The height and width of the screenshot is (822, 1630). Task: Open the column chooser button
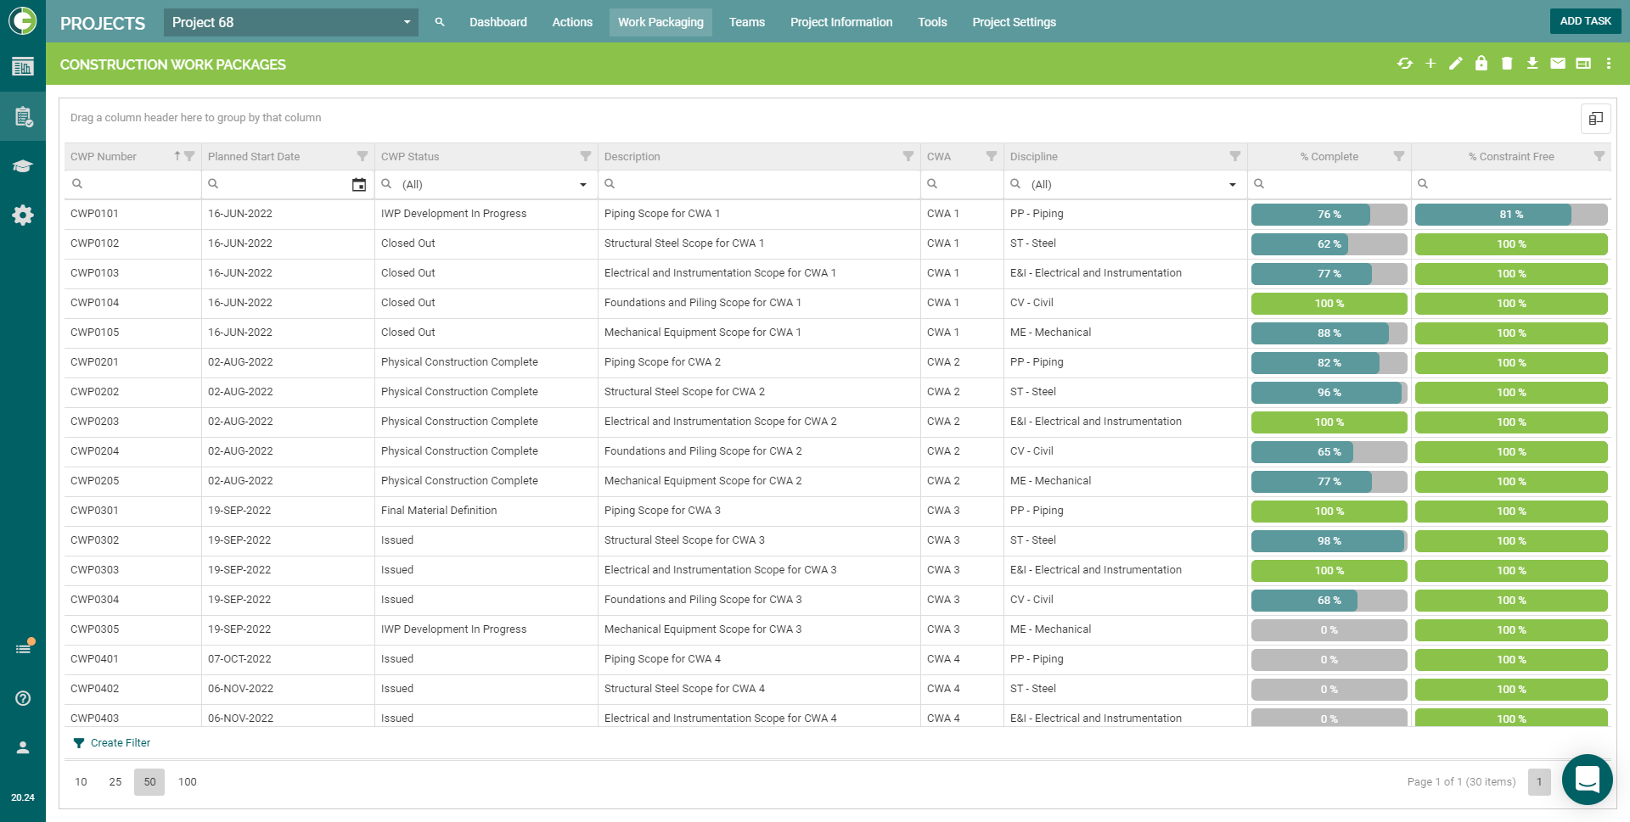[x=1596, y=119]
